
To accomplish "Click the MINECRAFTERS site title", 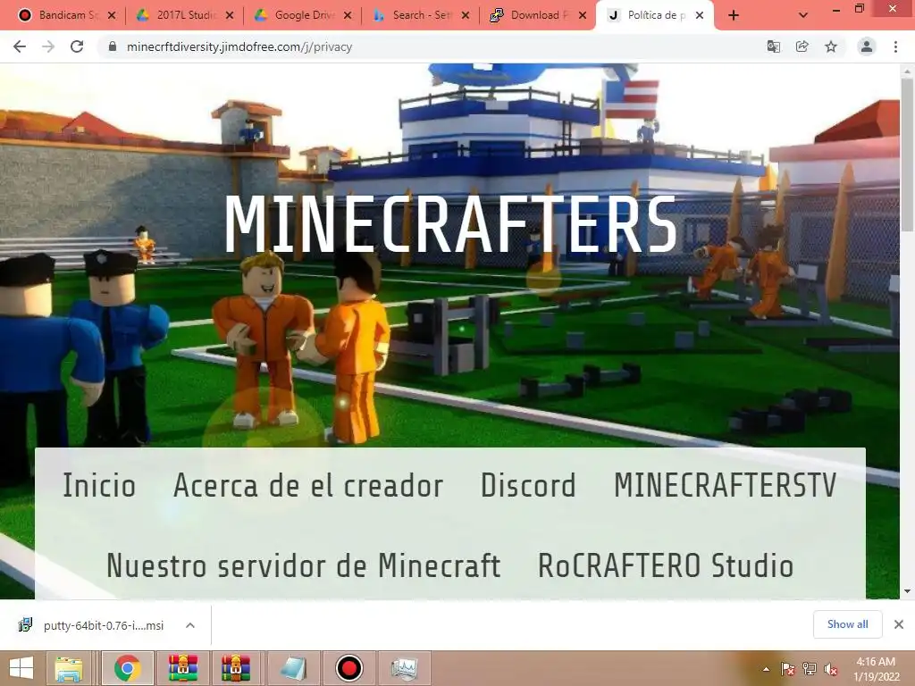I will (x=451, y=224).
